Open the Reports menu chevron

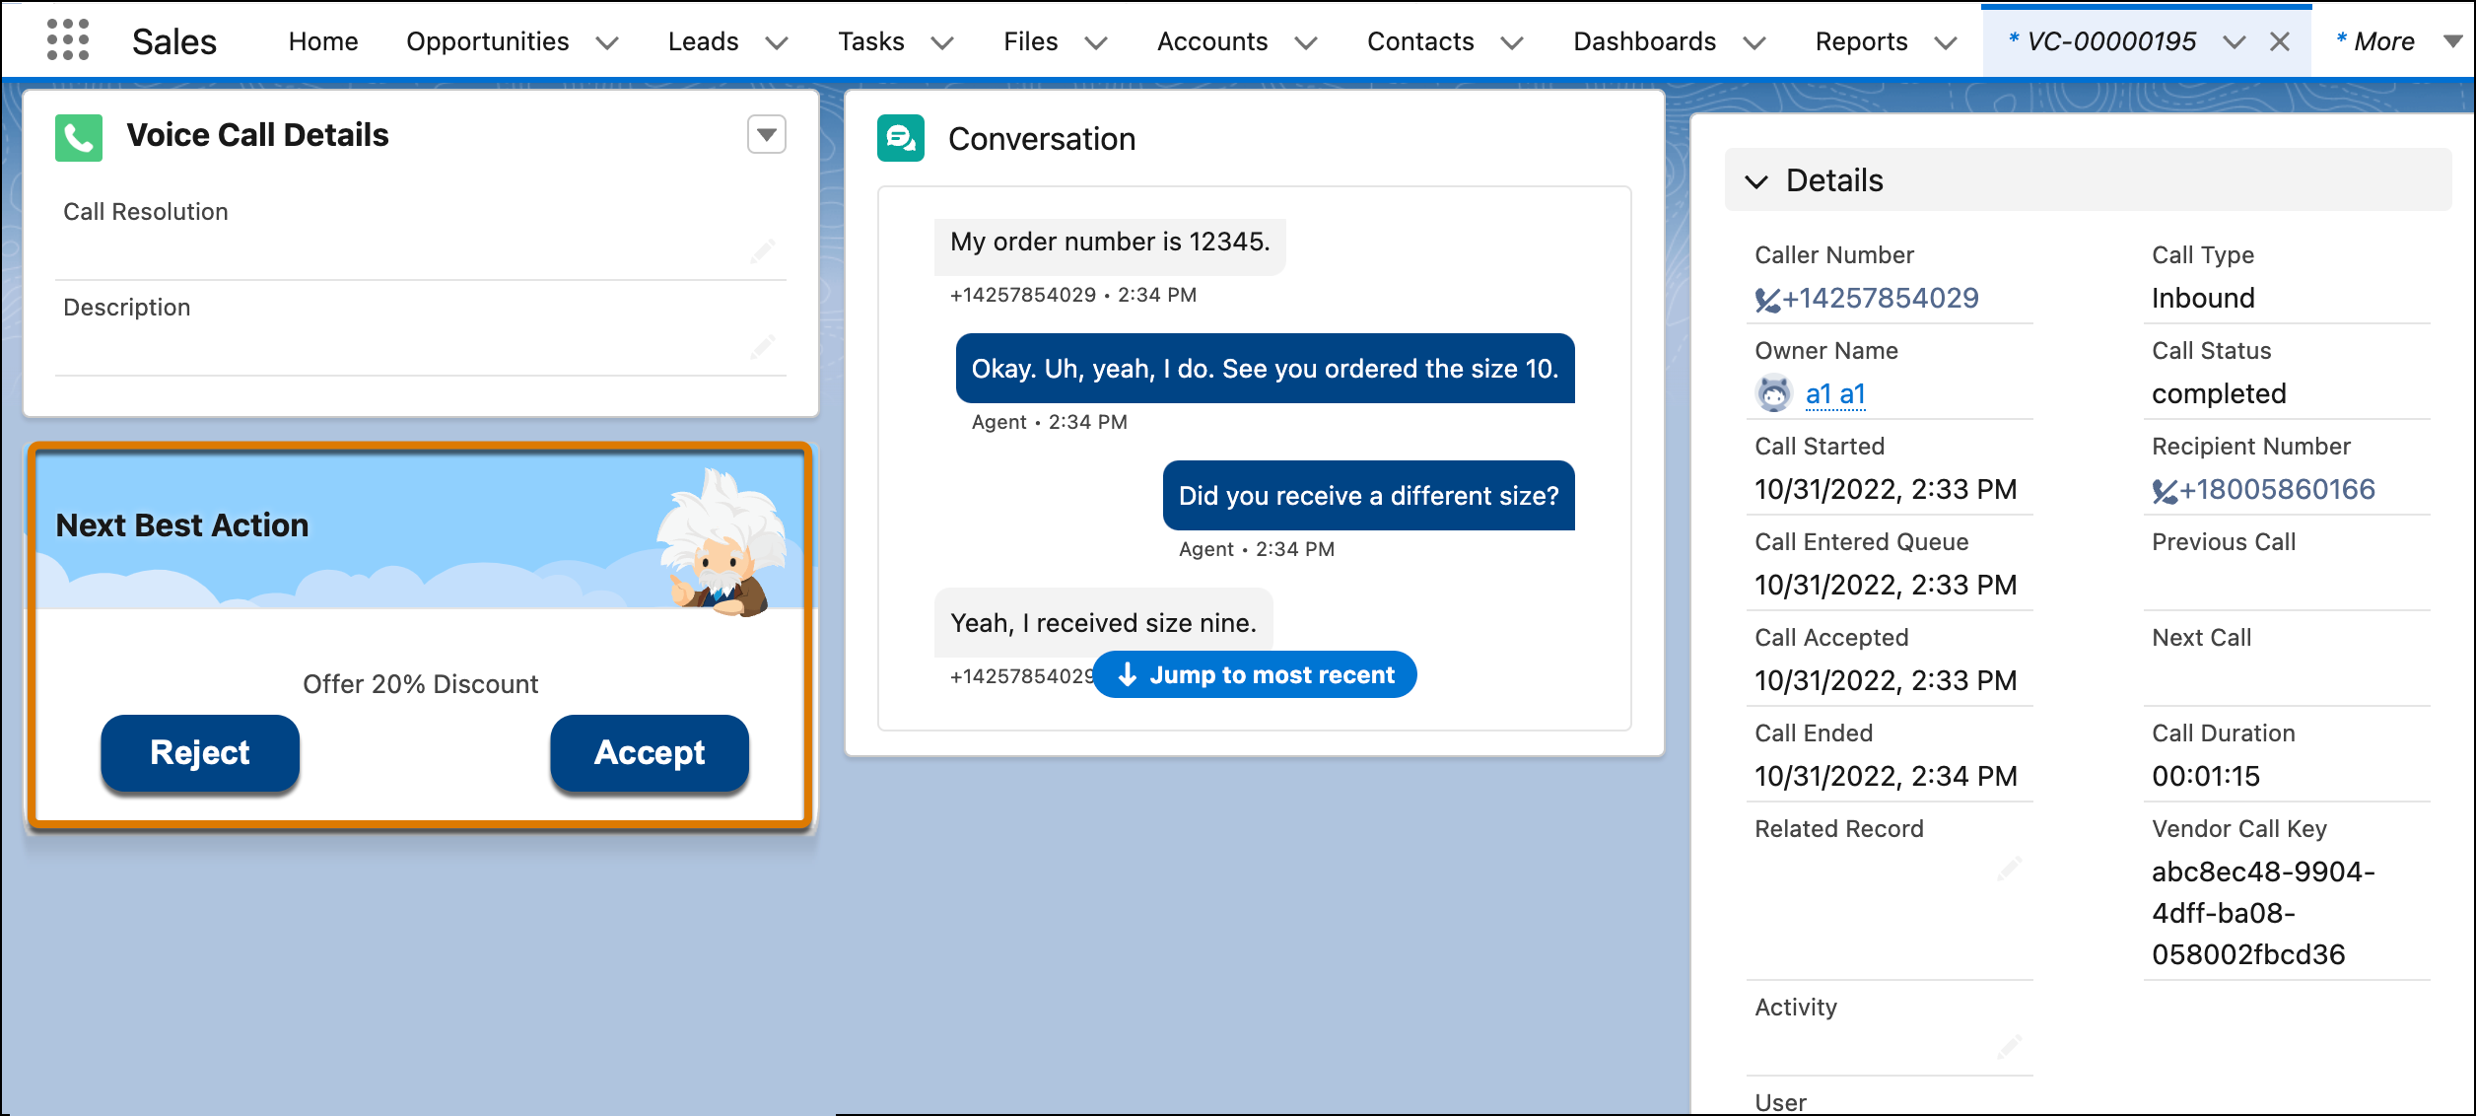tap(1946, 42)
